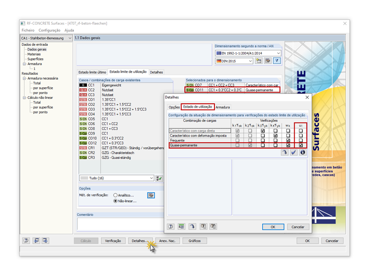Enable k3fyk checkbox in Frequente row
Screen dimensions: 367x275
[263, 140]
